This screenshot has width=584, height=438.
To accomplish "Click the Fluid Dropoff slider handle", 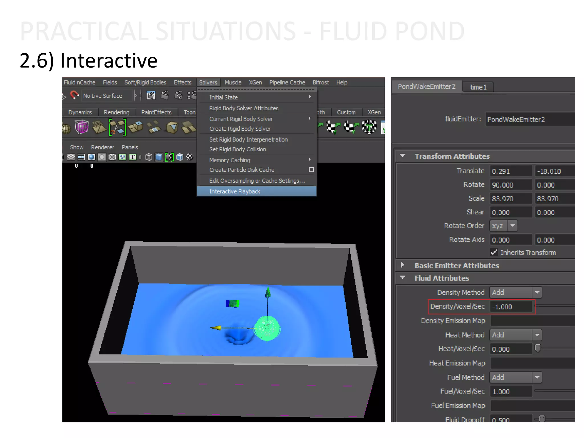I will coord(542,419).
